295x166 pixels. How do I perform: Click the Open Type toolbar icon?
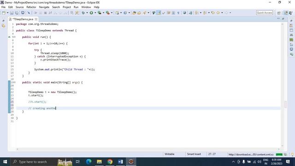pos(134,13)
